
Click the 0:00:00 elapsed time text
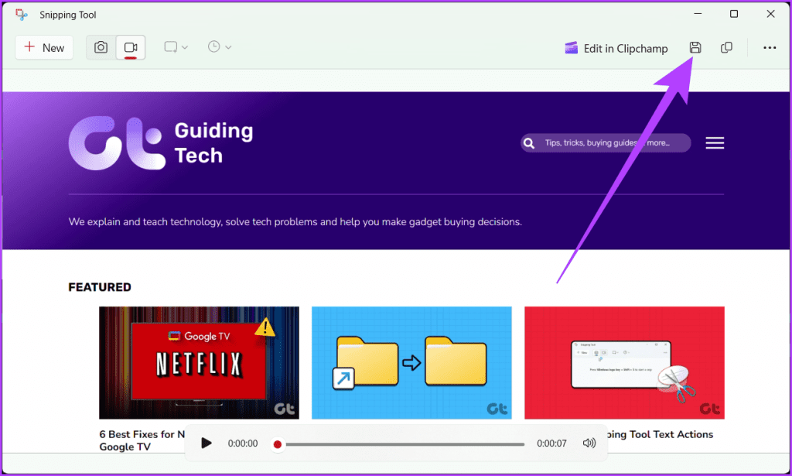point(242,443)
